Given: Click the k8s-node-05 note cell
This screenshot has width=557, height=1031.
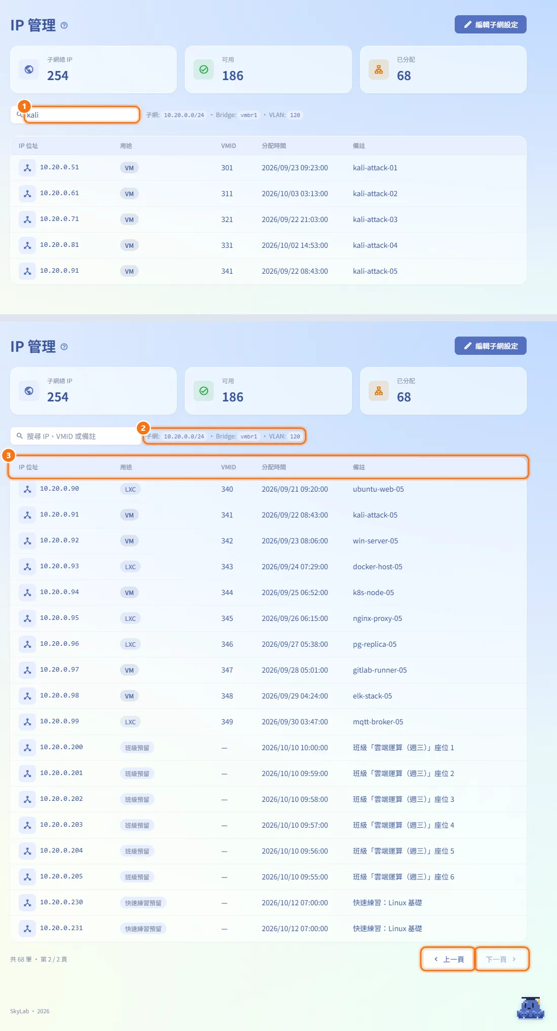Looking at the screenshot, I should point(373,593).
